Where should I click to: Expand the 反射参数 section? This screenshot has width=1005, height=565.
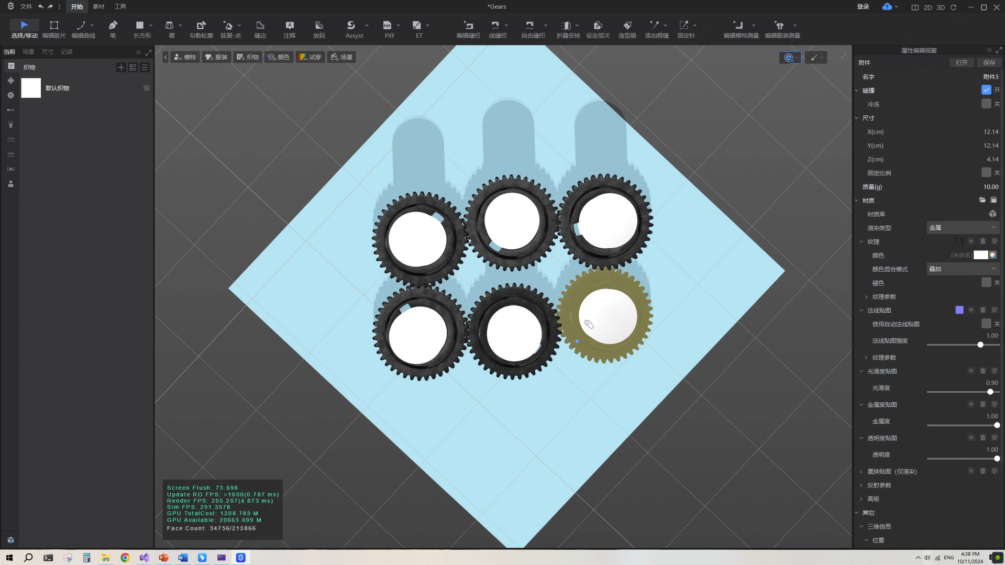coord(879,485)
